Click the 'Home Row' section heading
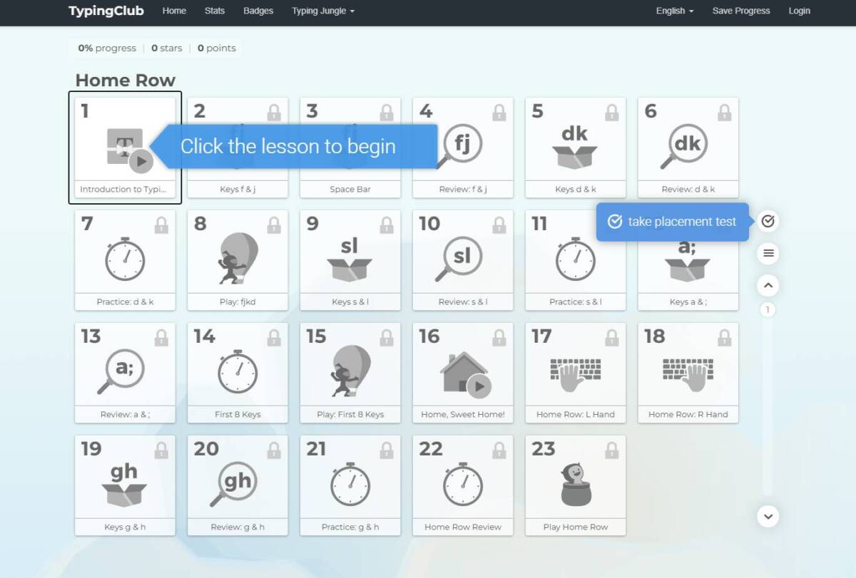856x578 pixels. click(126, 81)
